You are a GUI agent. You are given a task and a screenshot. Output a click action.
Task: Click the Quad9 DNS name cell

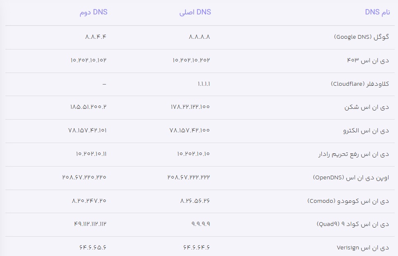353,225
